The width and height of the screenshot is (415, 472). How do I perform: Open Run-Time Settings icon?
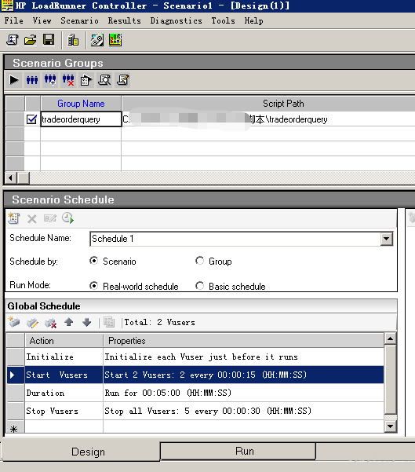(86, 80)
